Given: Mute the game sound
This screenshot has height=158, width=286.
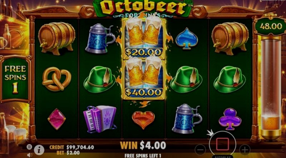Looking at the screenshot, I should click(29, 155).
